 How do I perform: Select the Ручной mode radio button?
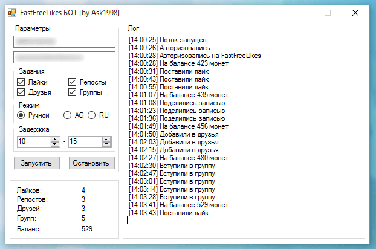[x=21, y=115]
